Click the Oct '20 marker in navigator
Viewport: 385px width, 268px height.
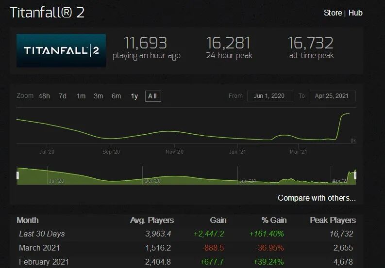[x=152, y=181]
